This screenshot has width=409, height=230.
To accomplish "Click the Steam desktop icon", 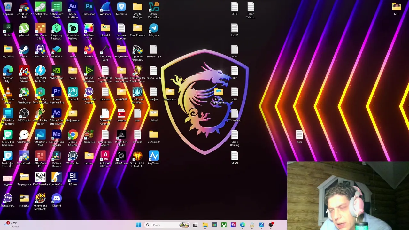I will (24, 51).
